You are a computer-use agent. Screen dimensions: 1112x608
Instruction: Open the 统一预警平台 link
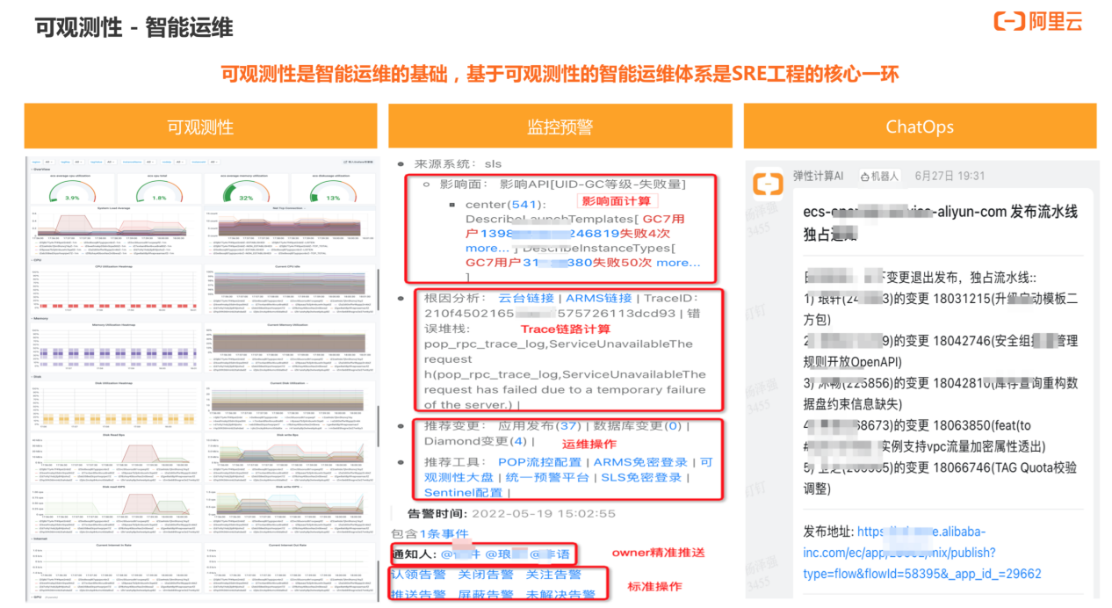[x=548, y=478]
